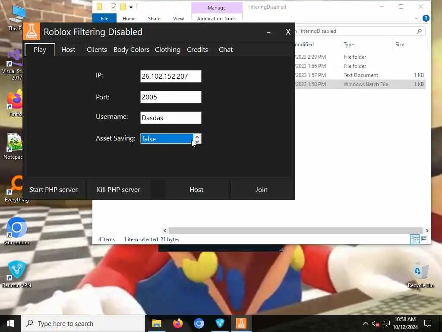Open the Home ribbon tab in Explorer
Image resolution: width=442 pixels, height=332 pixels.
(x=129, y=19)
